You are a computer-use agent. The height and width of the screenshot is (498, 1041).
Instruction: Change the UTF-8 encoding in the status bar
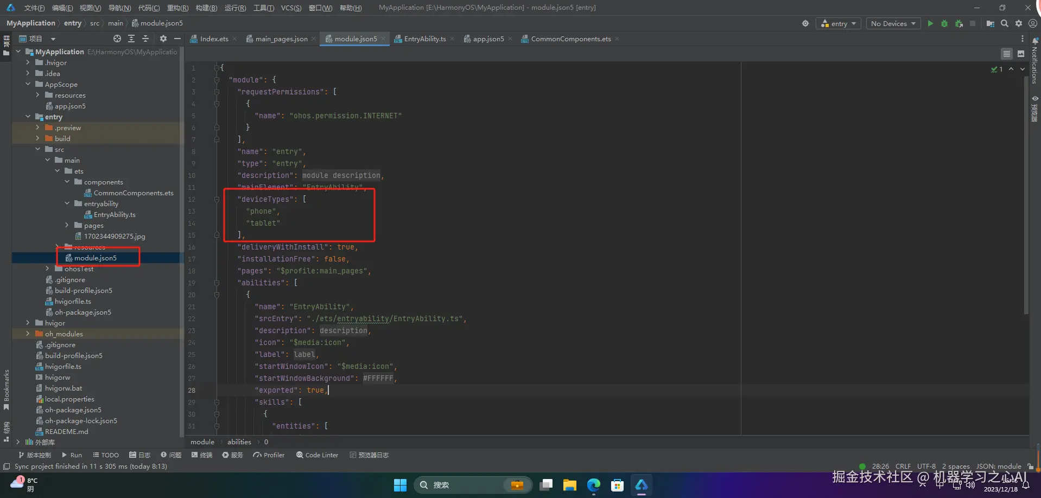[926, 467]
